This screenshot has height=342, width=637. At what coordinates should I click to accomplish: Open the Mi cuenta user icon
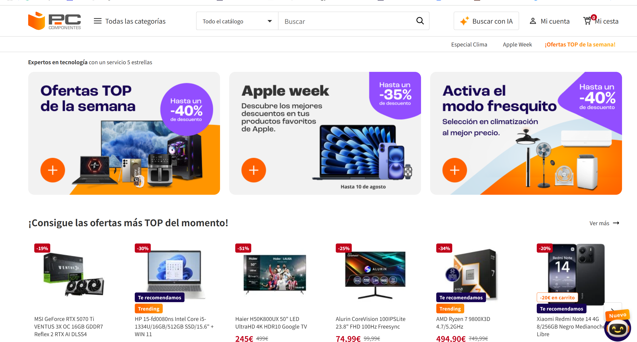coord(533,21)
